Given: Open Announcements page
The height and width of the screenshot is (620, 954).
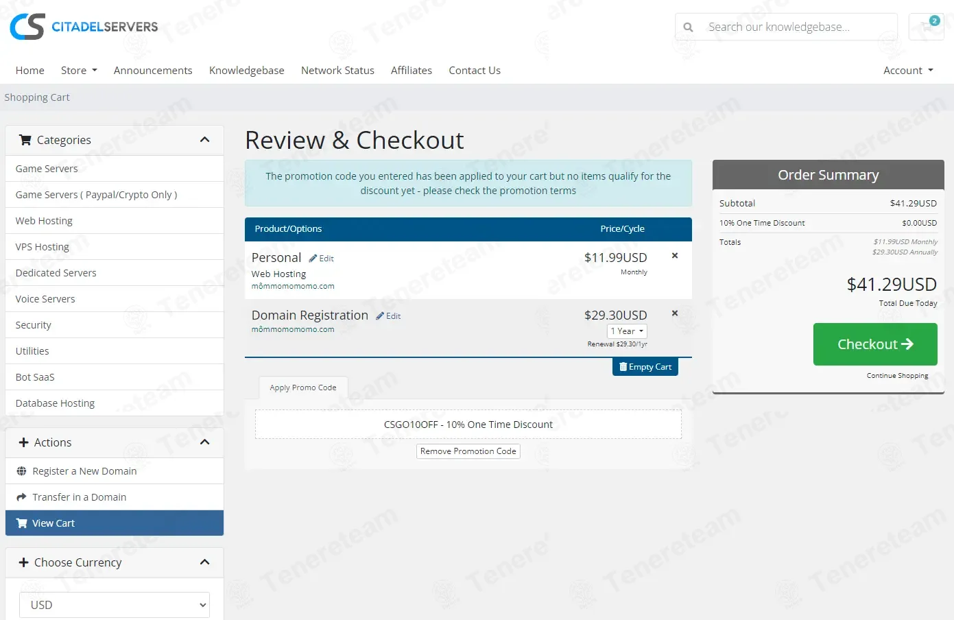Looking at the screenshot, I should (x=153, y=71).
